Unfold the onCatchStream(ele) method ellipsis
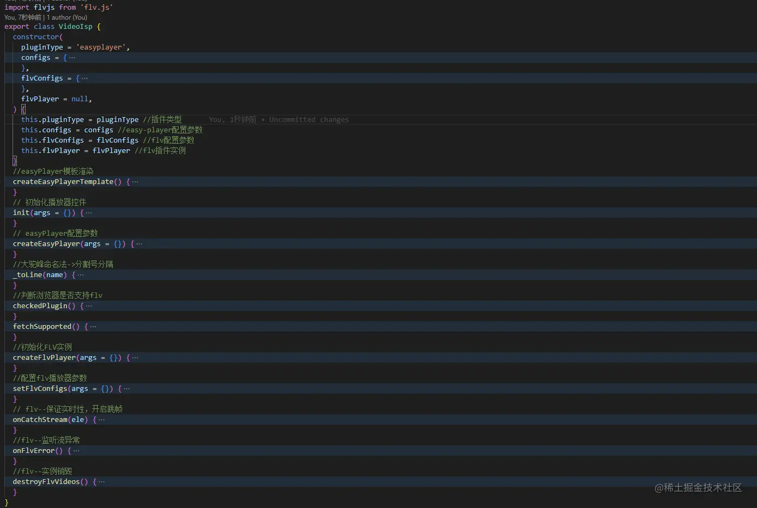 pyautogui.click(x=101, y=420)
